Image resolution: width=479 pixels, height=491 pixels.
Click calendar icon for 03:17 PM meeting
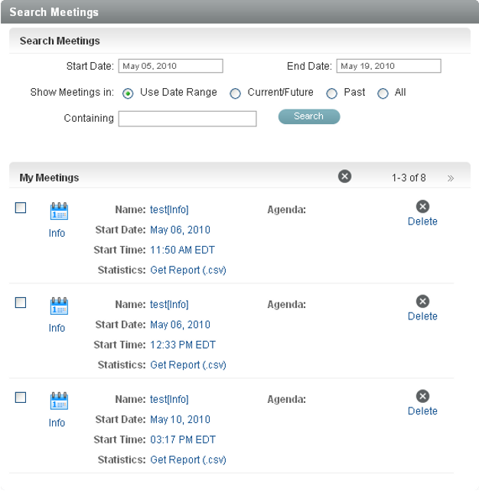click(x=59, y=401)
